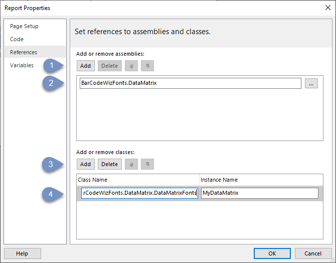The image size is (336, 263).
Task: Focus the Class Name text box
Action: coord(139,193)
